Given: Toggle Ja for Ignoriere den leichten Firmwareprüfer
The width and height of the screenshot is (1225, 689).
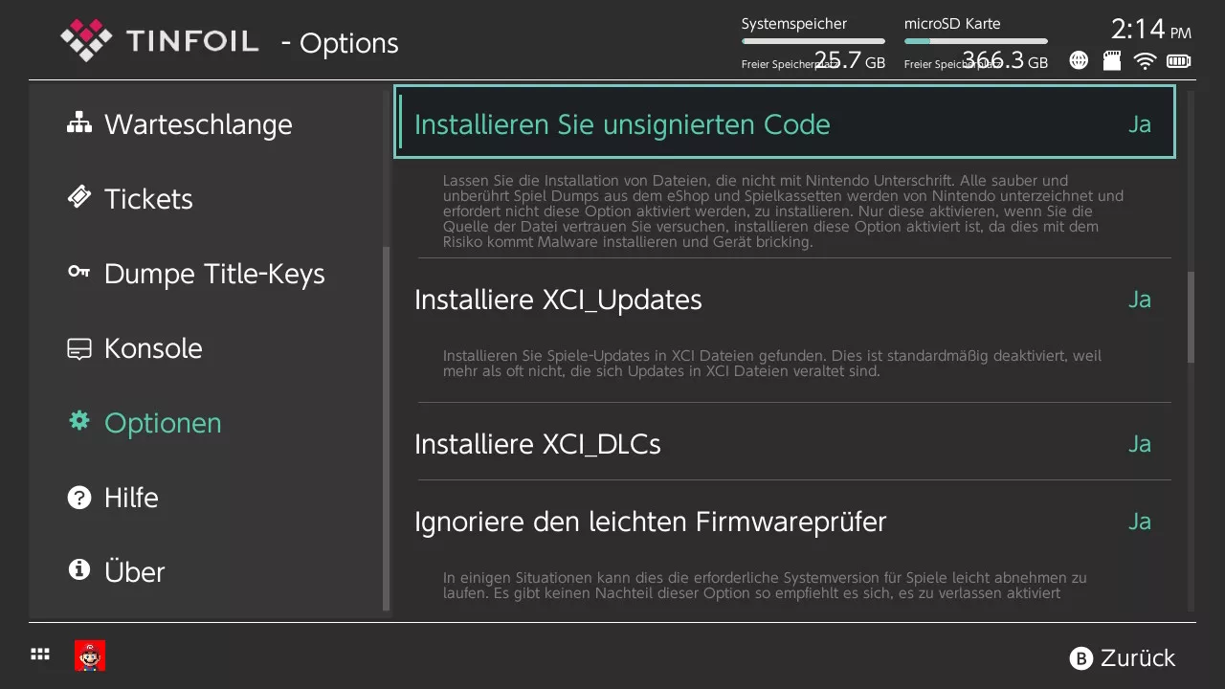Looking at the screenshot, I should tap(1139, 522).
